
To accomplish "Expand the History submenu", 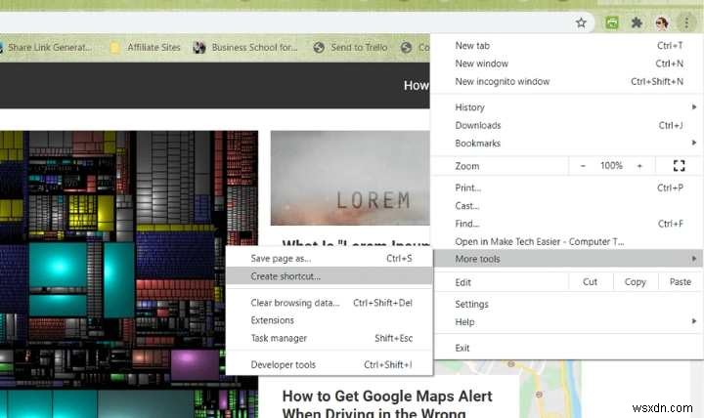I will tap(566, 107).
